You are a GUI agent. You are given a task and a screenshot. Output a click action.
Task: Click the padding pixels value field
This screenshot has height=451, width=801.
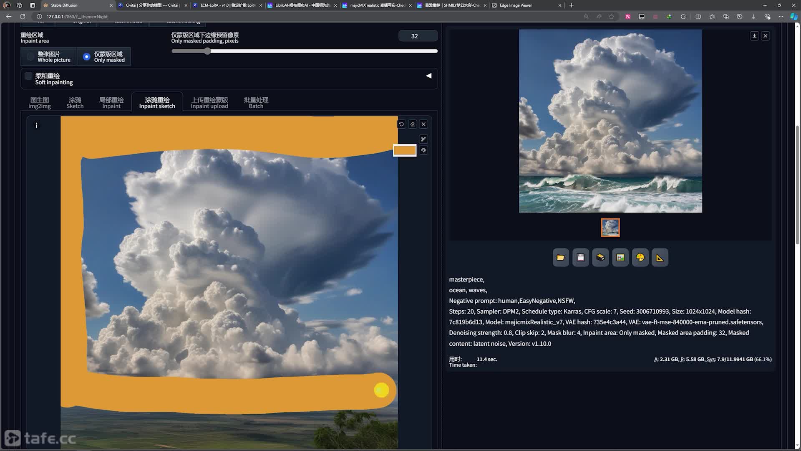coord(418,36)
